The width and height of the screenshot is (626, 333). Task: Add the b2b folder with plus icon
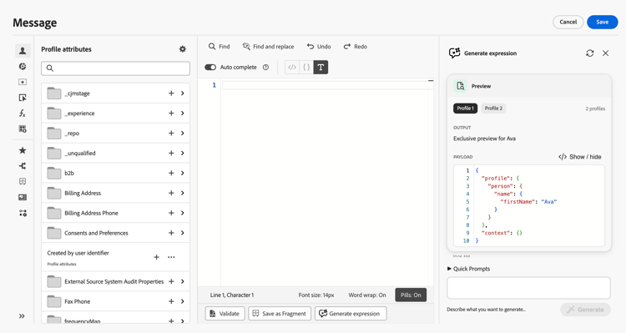[171, 173]
